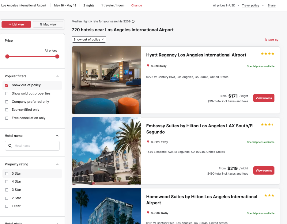The image size is (287, 224).
Task: Click the right price slider handle
Action: coord(57,56)
